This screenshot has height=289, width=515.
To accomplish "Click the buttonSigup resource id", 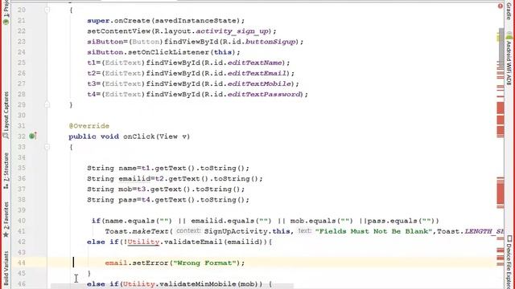I will pyautogui.click(x=270, y=42).
